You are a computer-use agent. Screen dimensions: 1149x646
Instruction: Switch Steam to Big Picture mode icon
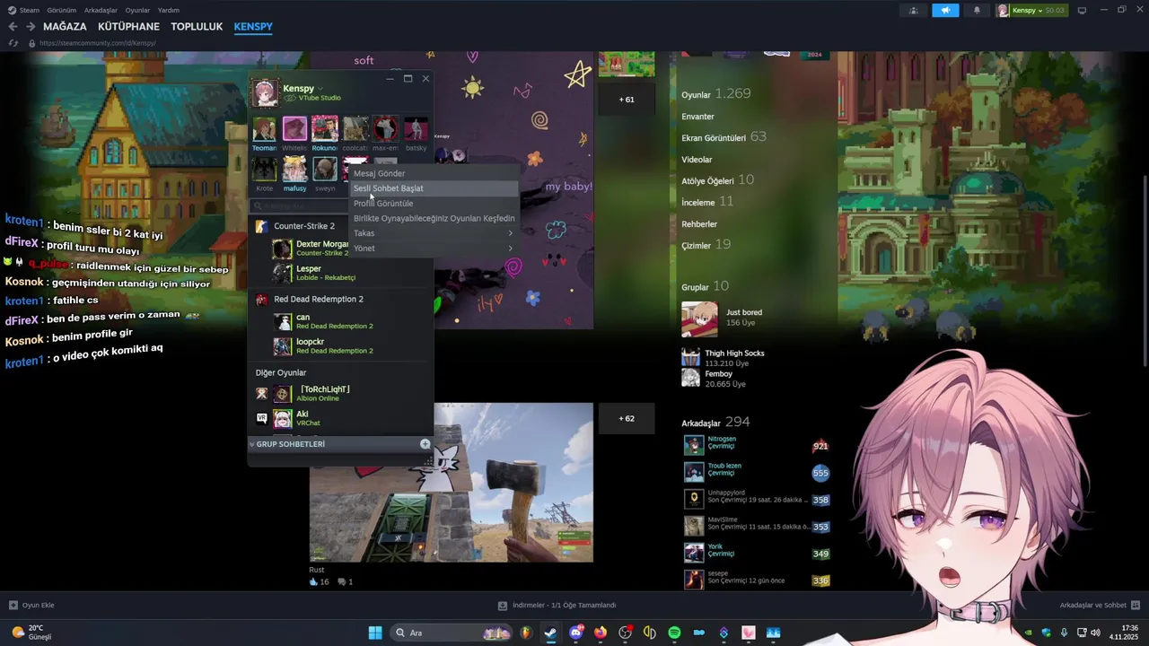click(1082, 11)
